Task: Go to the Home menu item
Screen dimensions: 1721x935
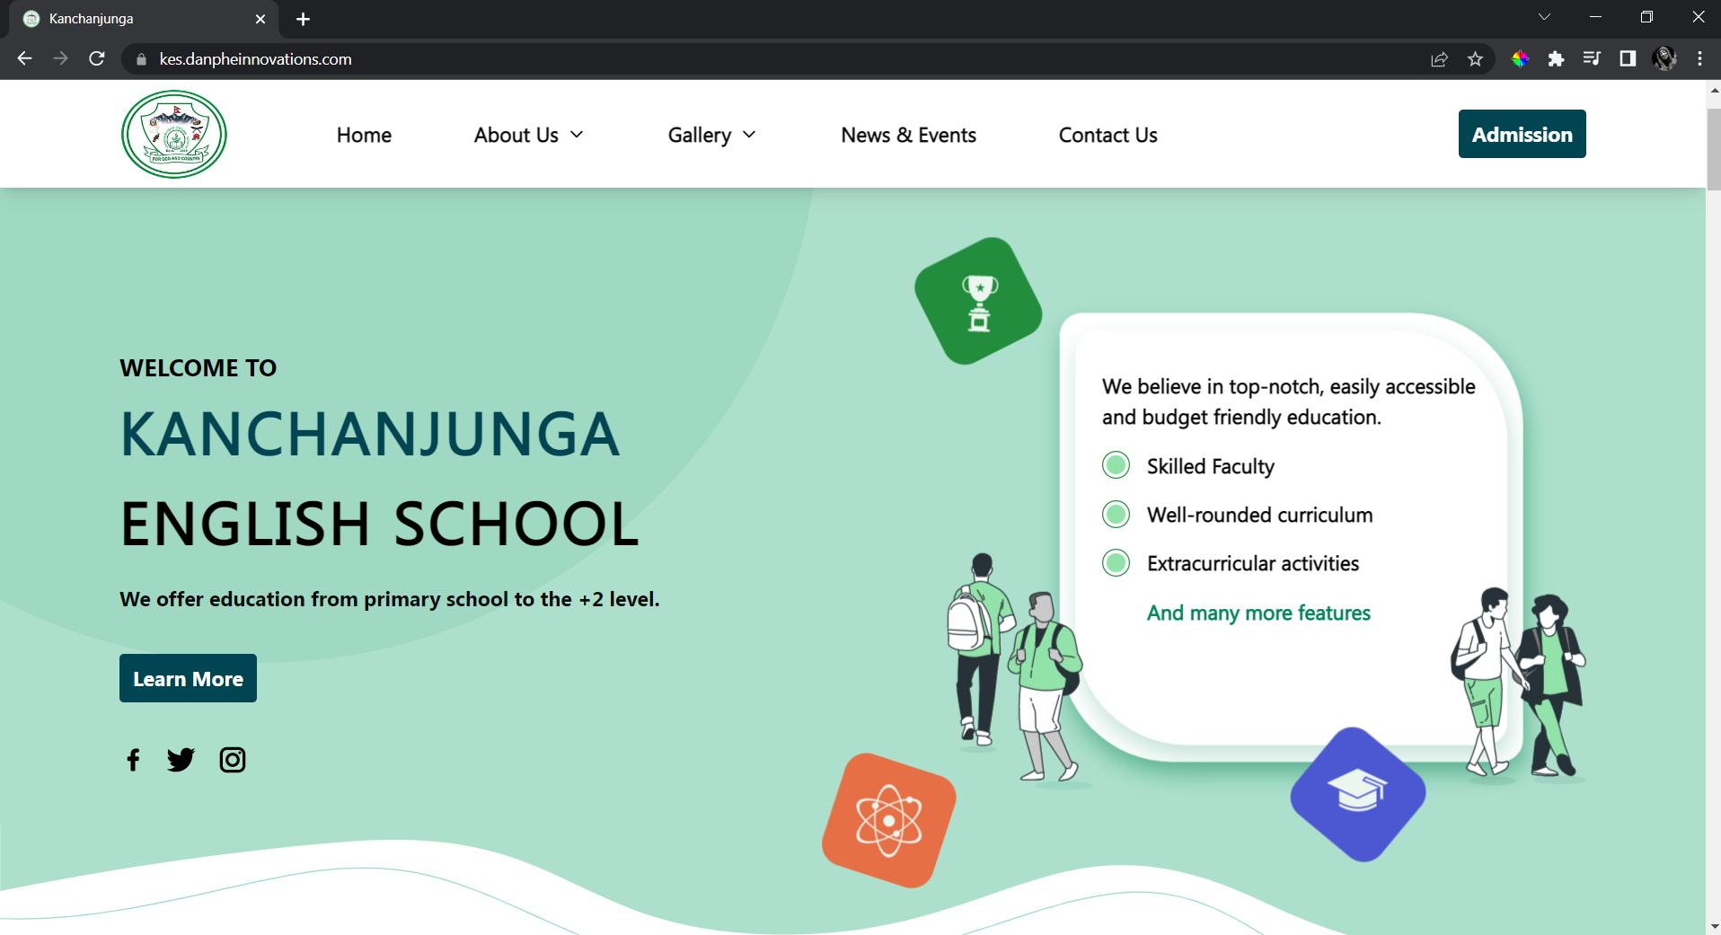Action: [364, 135]
